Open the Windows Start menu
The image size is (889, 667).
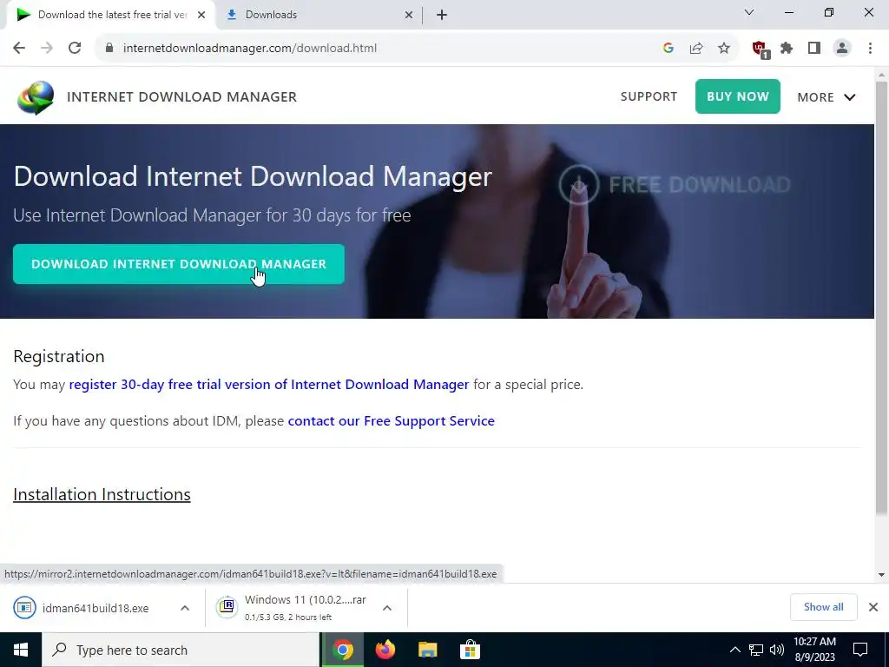pos(21,650)
